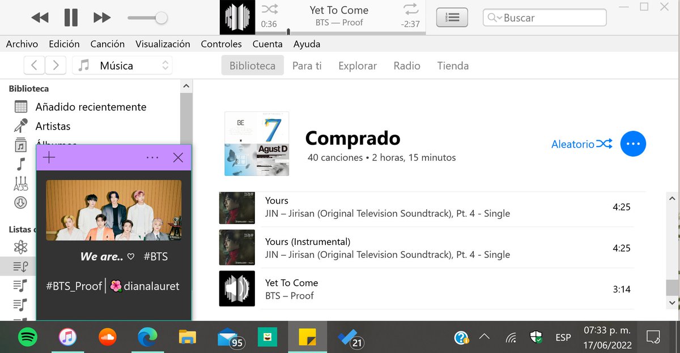The height and width of the screenshot is (353, 680).
Task: Select Artistas in the sidebar
Action: tap(53, 126)
